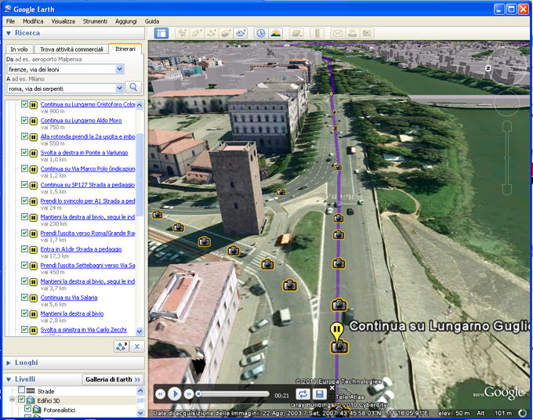This screenshot has height=420, width=533.
Task: Open the Aggiungi menu
Action: (125, 21)
